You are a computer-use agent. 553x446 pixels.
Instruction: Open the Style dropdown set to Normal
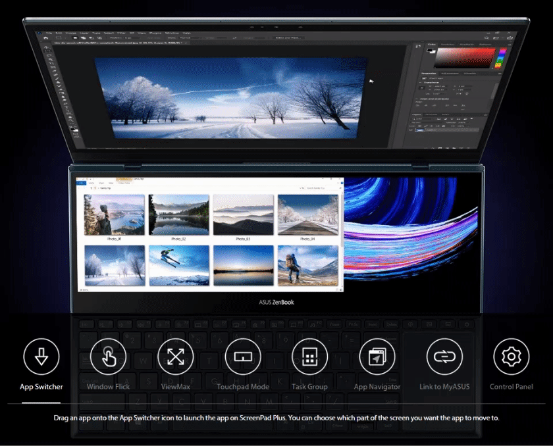tap(190, 37)
